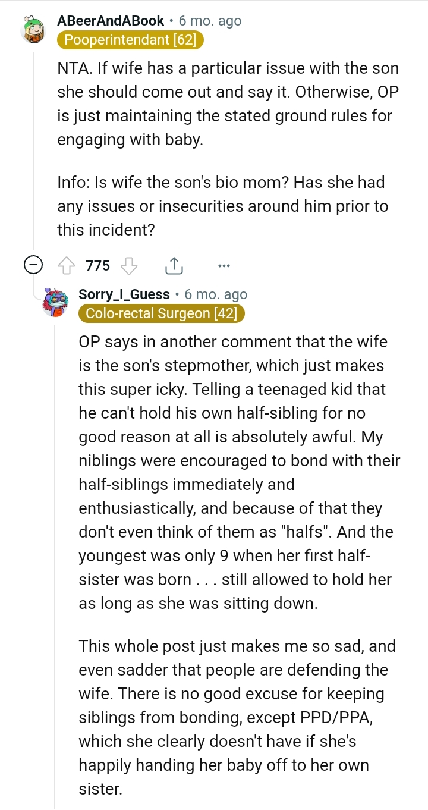
Task: Click ABeerAndABook's "6 mo. ago" timestamp
Action: pyautogui.click(x=210, y=21)
